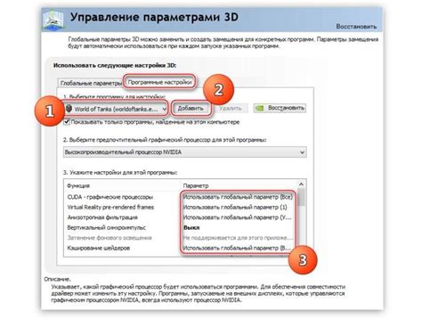Image resolution: width=422 pixels, height=327 pixels.
Task: Click the settings list scroll-up arrow
Action: click(x=301, y=184)
